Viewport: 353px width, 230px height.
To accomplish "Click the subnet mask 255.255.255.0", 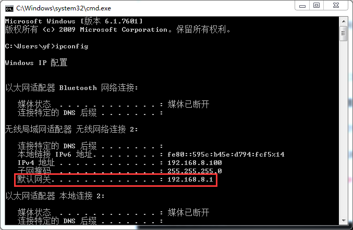I will 194,171.
